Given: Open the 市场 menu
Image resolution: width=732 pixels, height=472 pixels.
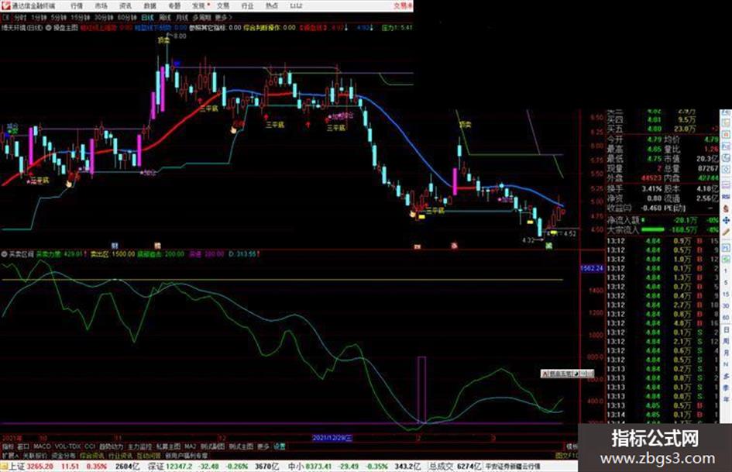Looking at the screenshot, I should (101, 6).
